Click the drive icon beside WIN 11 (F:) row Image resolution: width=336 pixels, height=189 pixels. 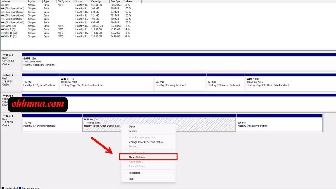click(2, 36)
